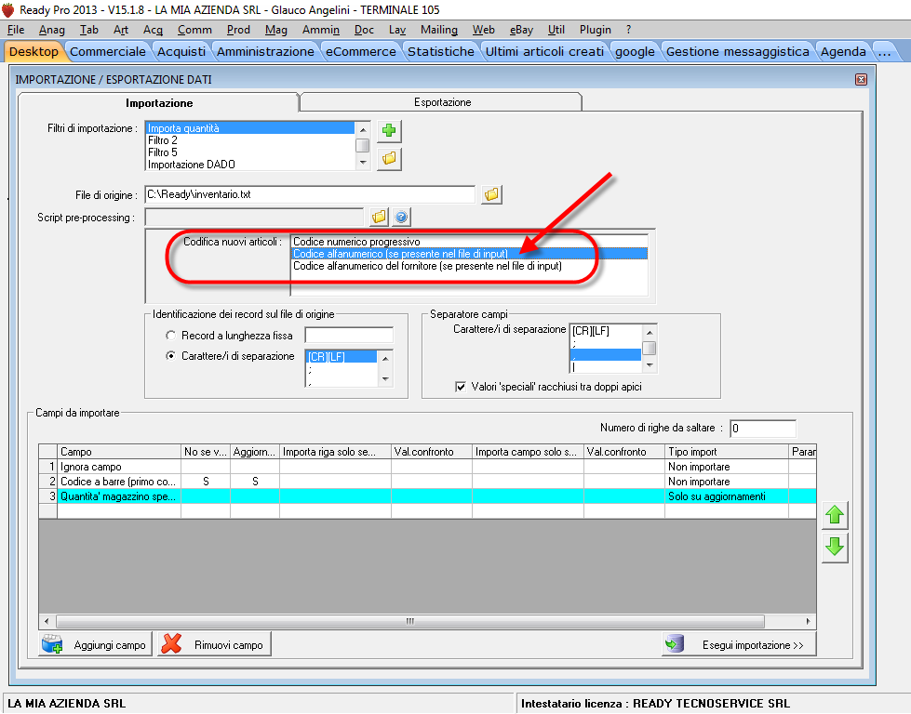Click Solo su aggiornamenti cell
Viewport: 911px width, 714px height.
click(x=726, y=496)
